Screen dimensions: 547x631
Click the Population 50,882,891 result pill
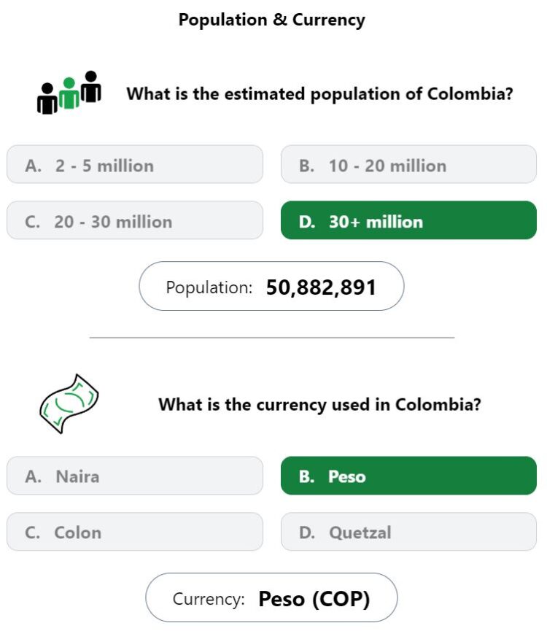[x=271, y=286]
